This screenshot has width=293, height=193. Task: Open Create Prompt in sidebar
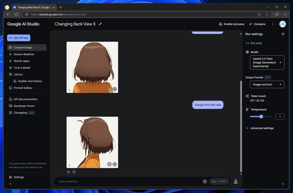27,47
